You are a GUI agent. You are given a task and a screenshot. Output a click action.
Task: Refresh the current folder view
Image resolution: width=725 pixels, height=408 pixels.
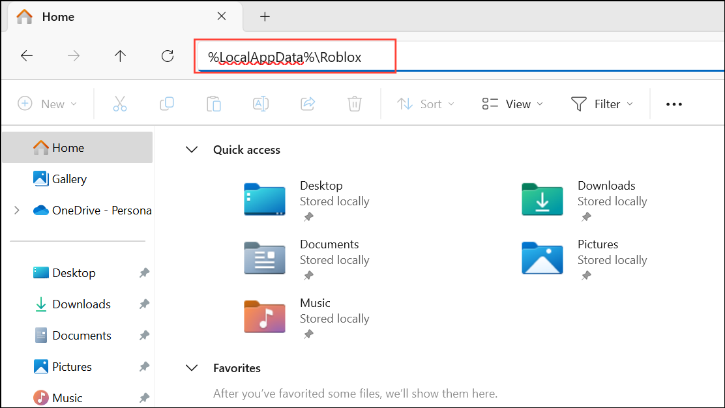coord(168,56)
